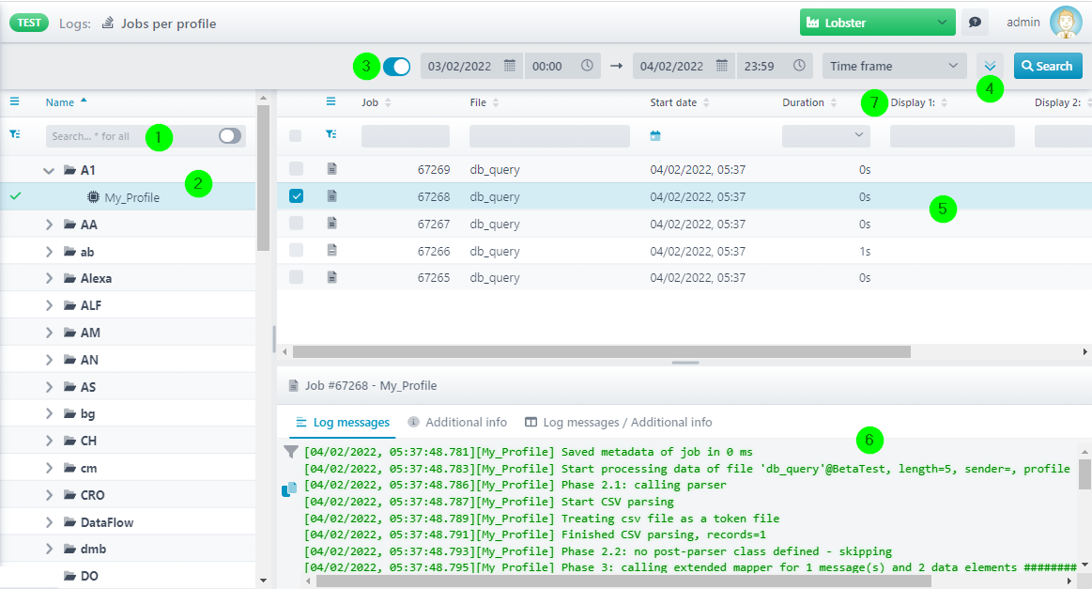This screenshot has width=1092, height=589.
Task: Click the profile tree filter icon
Action: pyautogui.click(x=15, y=133)
